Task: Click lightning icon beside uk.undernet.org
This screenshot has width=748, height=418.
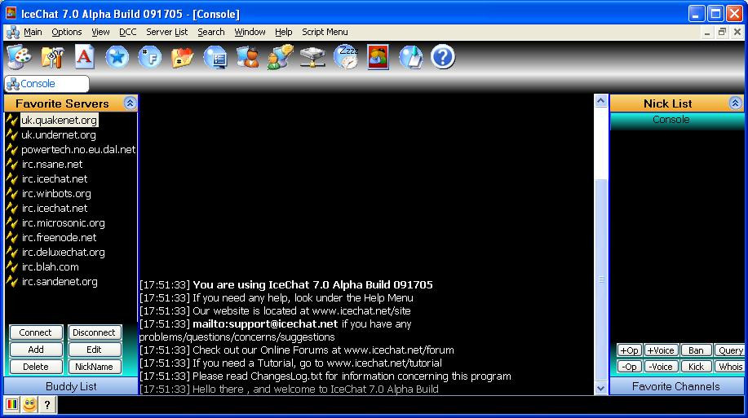Action: [x=12, y=135]
